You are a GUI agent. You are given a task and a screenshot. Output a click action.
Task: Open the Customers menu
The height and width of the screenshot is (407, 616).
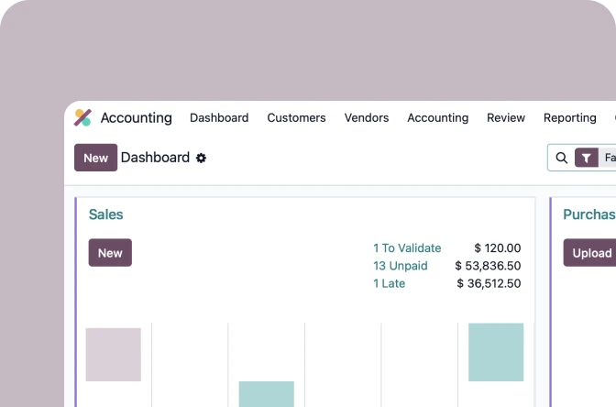(x=296, y=118)
